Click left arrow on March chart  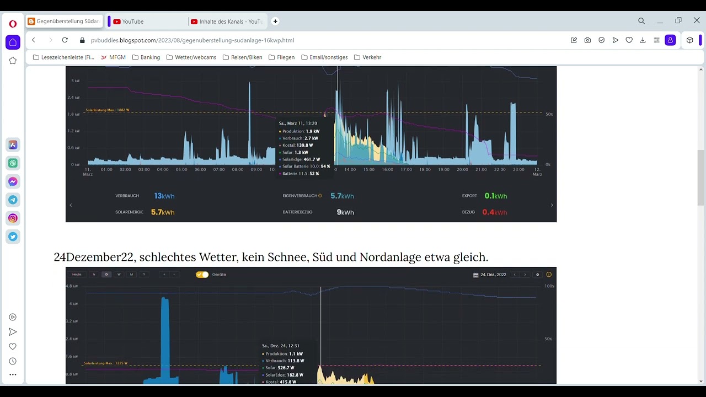pyautogui.click(x=71, y=205)
